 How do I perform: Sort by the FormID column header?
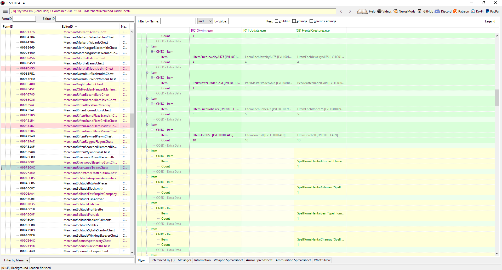coord(31,27)
